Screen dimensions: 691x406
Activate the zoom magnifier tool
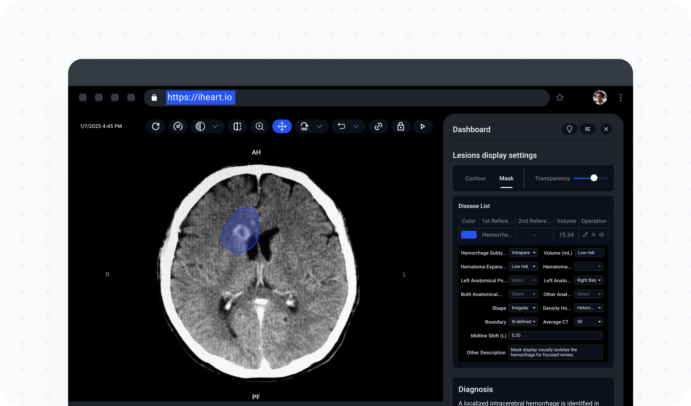point(260,127)
